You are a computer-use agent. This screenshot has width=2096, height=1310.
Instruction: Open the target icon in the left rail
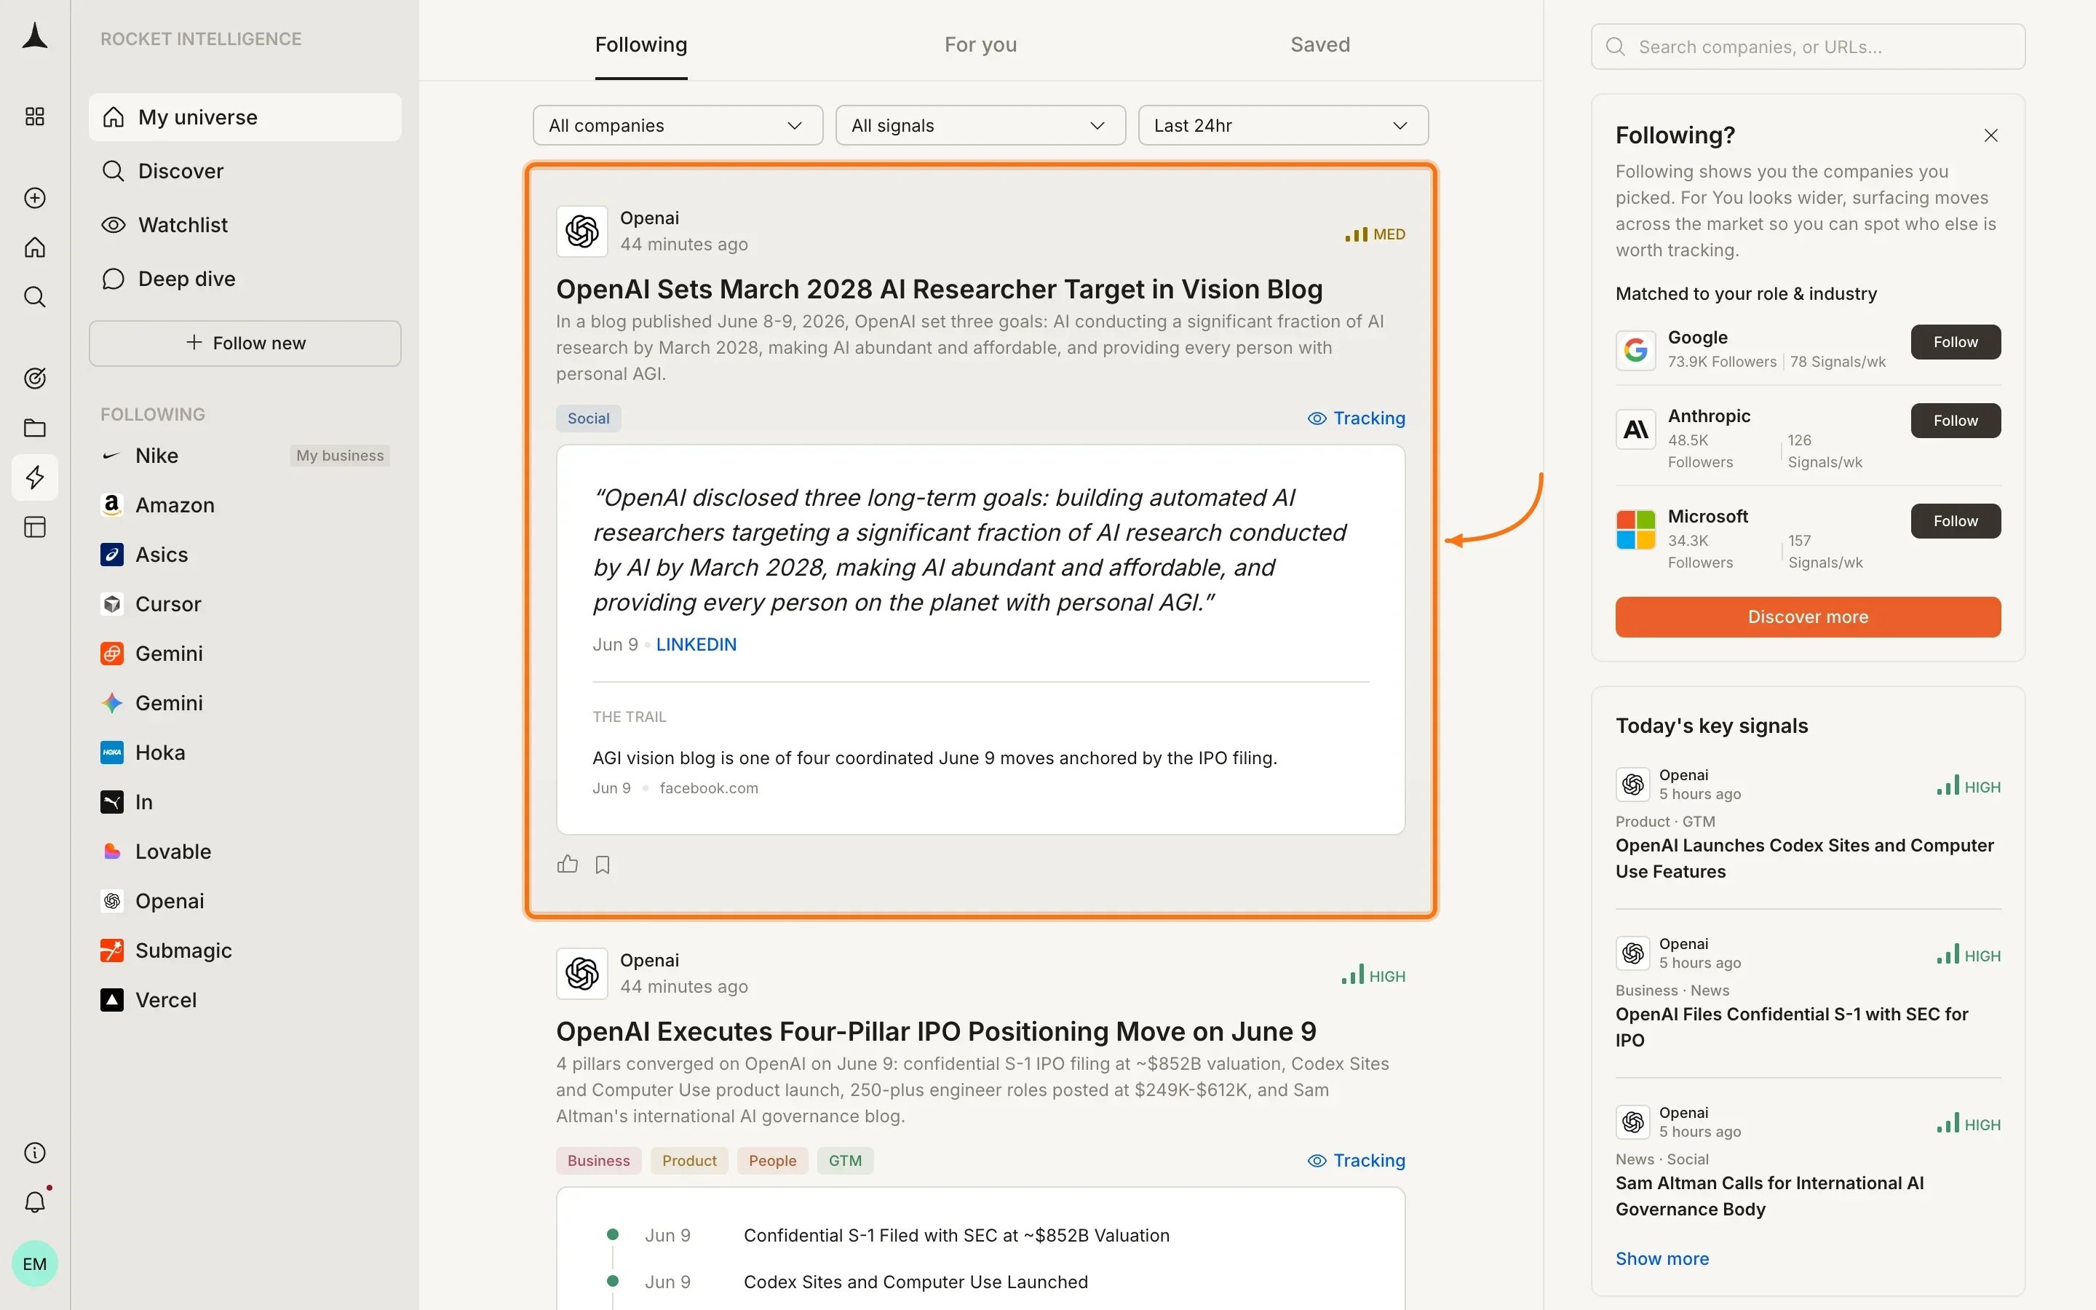(x=35, y=378)
